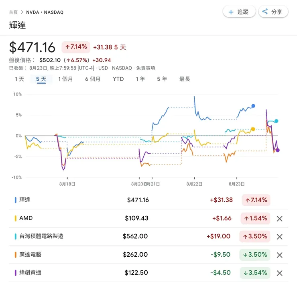
Task: Click the blue 輝達 endpoint dot on chart
Action: 253,106
